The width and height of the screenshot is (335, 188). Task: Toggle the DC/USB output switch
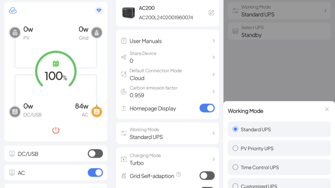[95, 154]
